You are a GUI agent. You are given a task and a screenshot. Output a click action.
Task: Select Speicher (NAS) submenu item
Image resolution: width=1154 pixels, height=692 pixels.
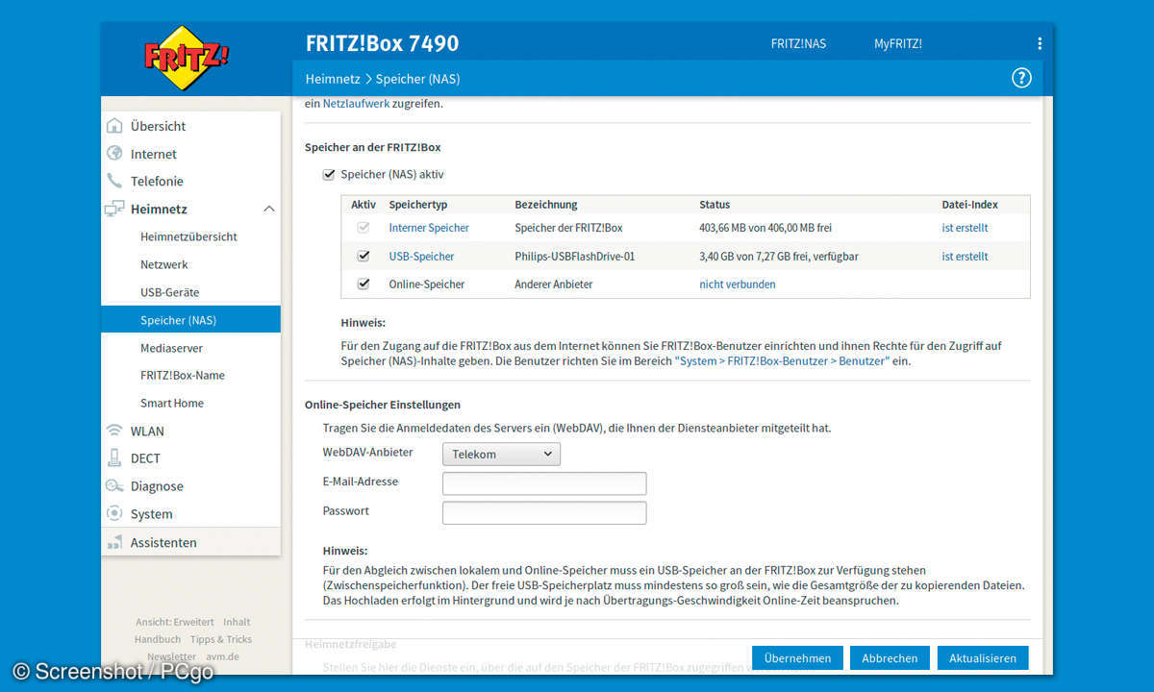tap(190, 320)
